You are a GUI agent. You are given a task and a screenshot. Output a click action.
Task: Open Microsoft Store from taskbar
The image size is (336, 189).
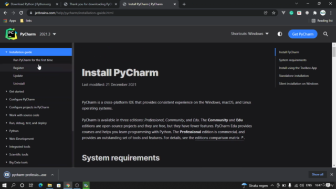pos(58,185)
